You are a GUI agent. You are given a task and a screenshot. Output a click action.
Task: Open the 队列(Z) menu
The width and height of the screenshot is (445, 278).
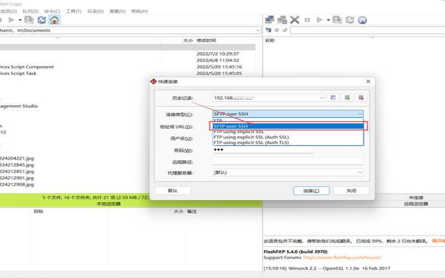(31, 11)
